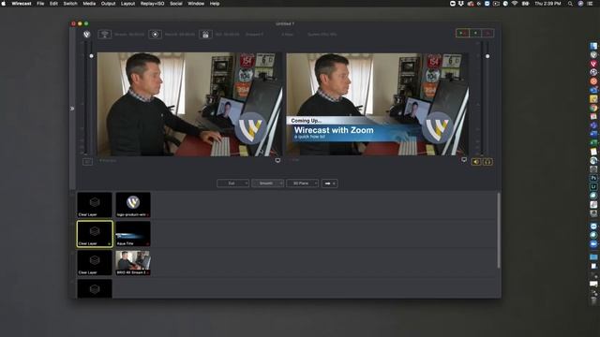Open the Cut transition dropdown

pyautogui.click(x=233, y=183)
